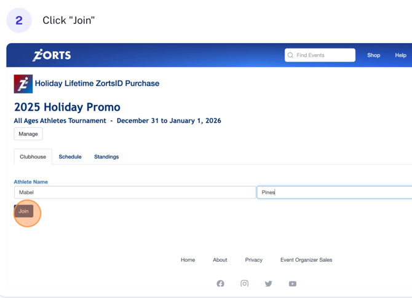Image resolution: width=412 pixels, height=298 pixels.
Task: Open the Event Organizer Sales link
Action: (x=306, y=260)
